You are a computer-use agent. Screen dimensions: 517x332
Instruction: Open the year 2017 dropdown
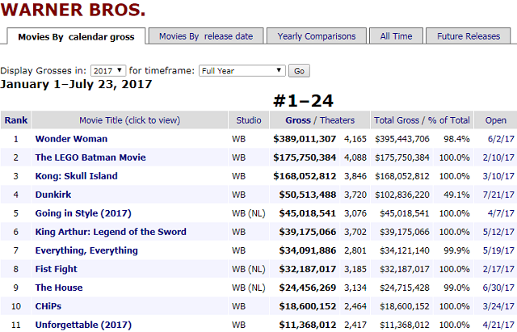coord(108,70)
